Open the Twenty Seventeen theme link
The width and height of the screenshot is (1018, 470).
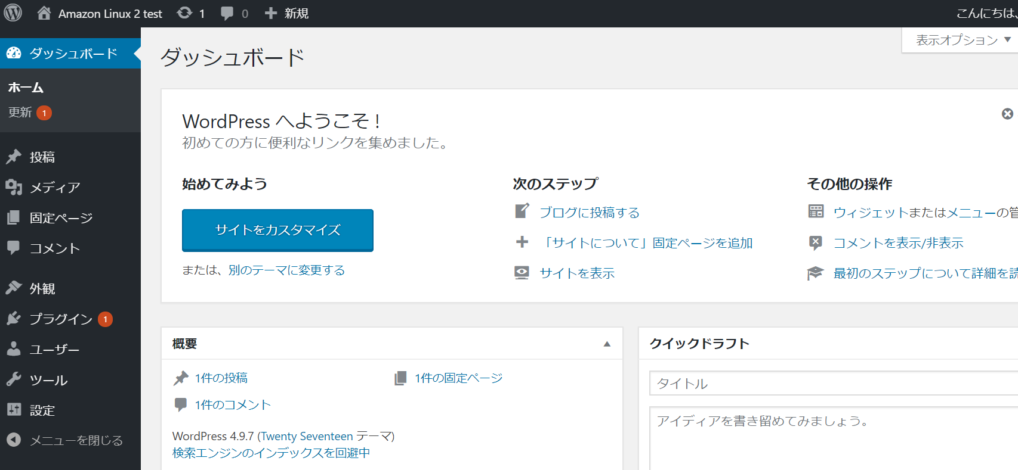click(307, 436)
